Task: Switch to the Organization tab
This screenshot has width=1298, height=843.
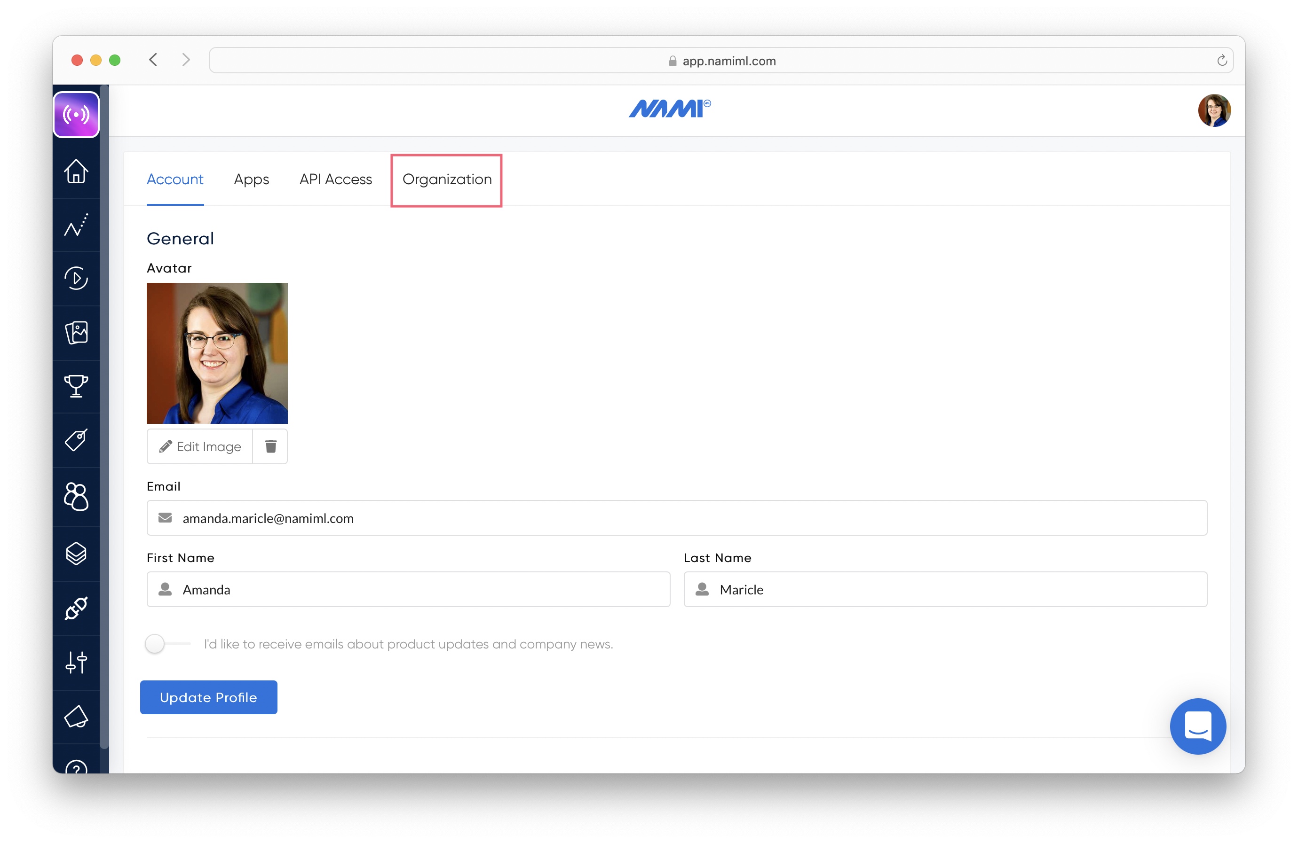Action: [447, 180]
